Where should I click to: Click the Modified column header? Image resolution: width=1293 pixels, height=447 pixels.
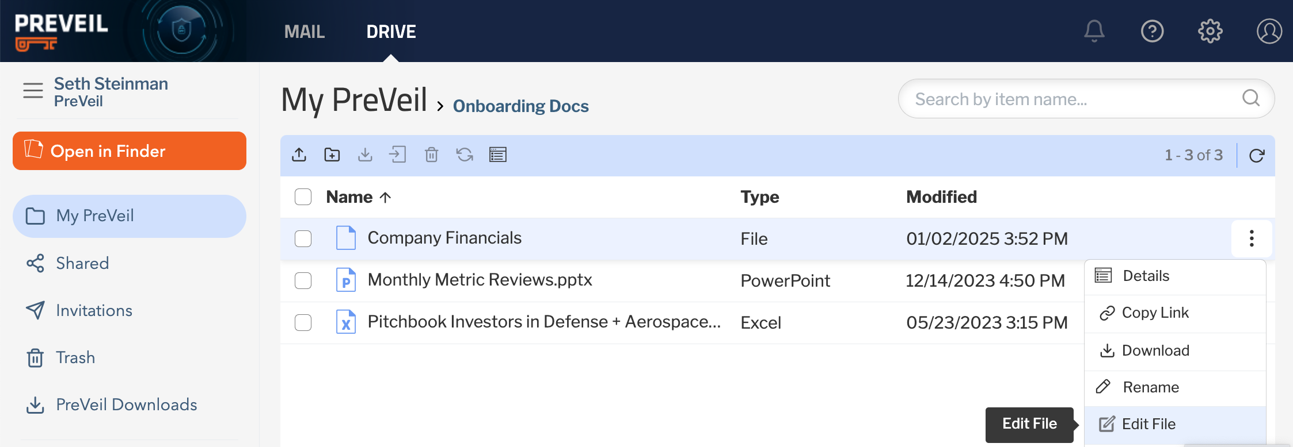point(941,197)
